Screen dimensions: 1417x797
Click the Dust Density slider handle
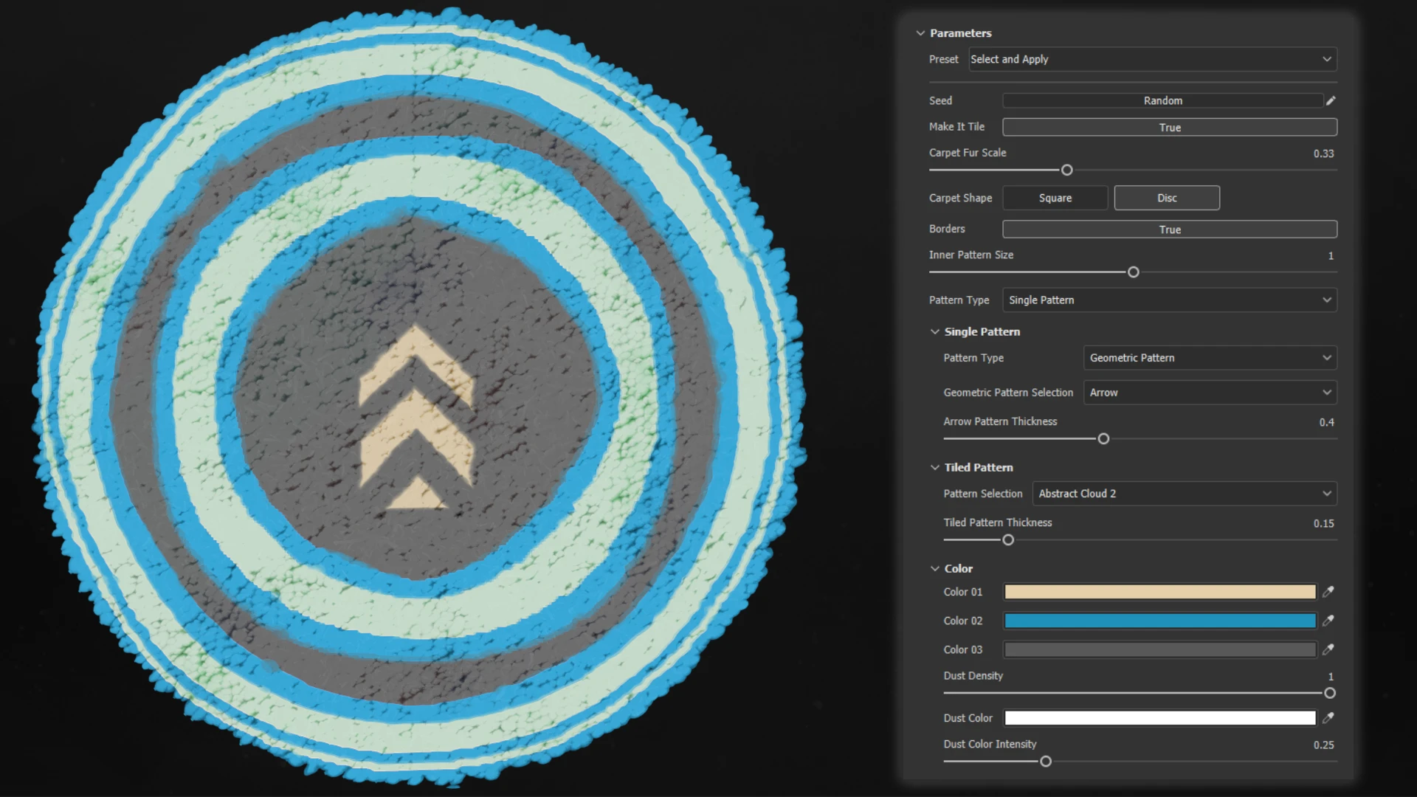click(x=1330, y=693)
